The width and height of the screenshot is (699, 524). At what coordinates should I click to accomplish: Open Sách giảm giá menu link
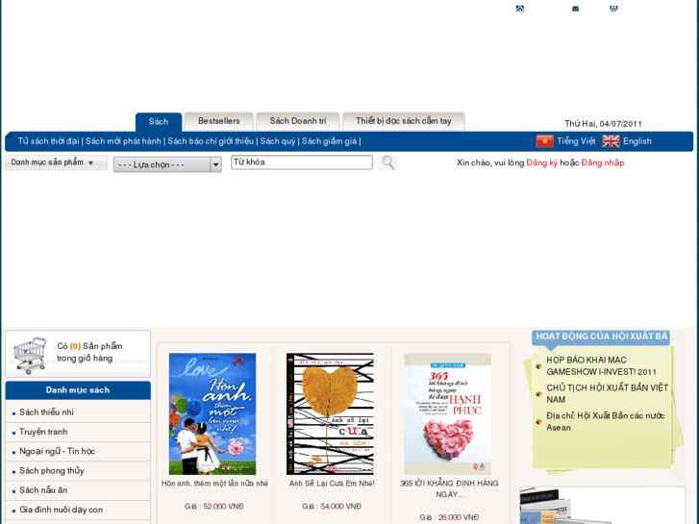pos(330,141)
